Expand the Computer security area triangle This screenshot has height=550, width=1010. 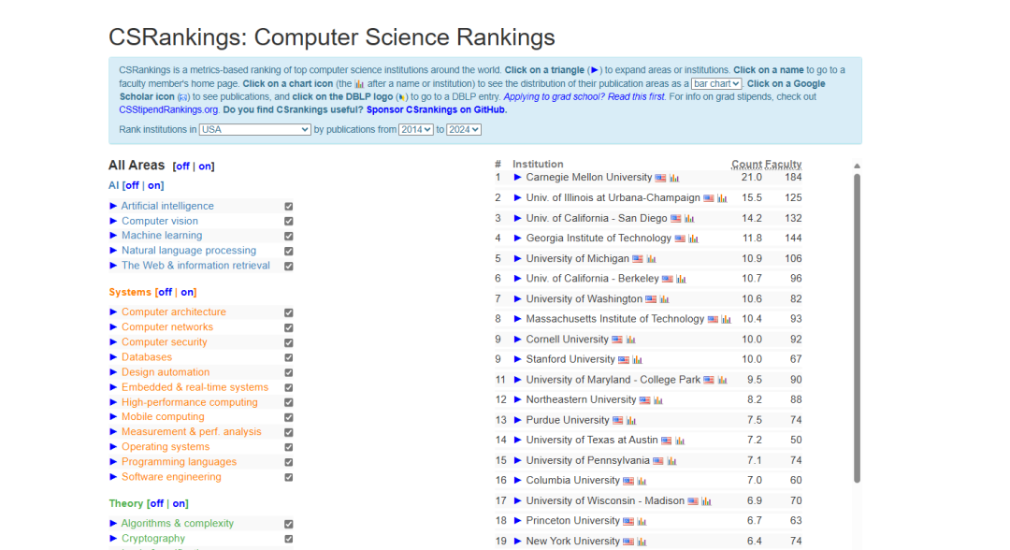click(113, 342)
